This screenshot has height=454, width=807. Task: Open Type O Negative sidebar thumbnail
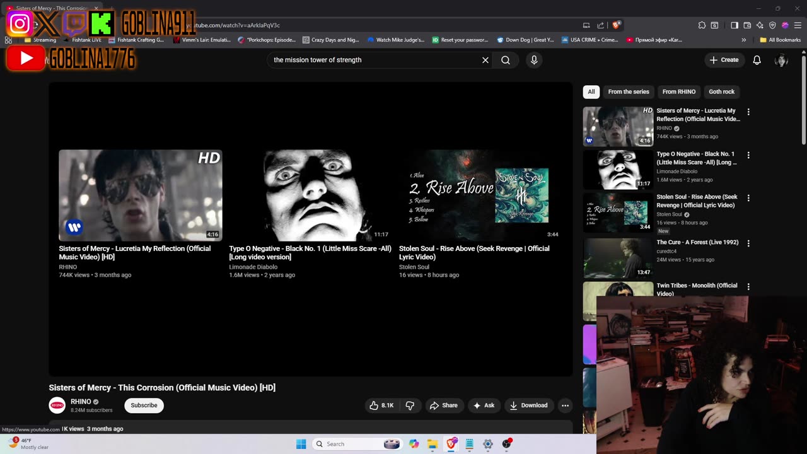pyautogui.click(x=618, y=170)
